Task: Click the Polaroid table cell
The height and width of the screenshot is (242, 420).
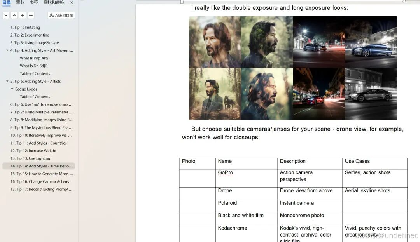Action: (246, 206)
